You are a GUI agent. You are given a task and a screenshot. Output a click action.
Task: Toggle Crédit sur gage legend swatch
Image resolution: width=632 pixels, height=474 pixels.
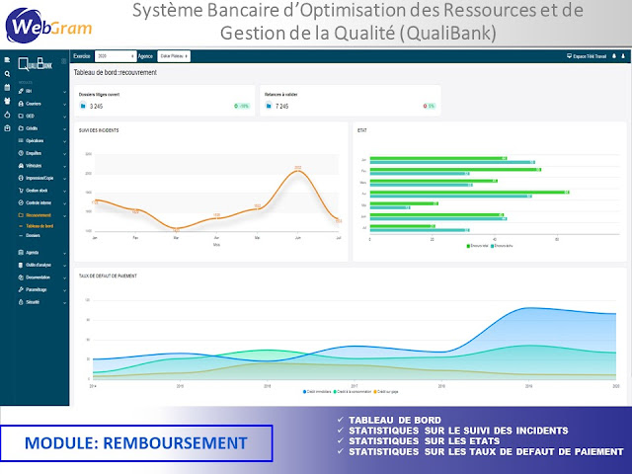375,392
